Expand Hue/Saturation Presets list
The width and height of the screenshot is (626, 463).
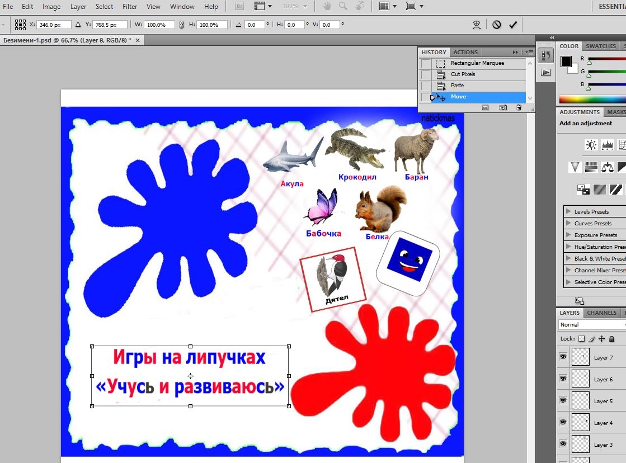tap(568, 246)
